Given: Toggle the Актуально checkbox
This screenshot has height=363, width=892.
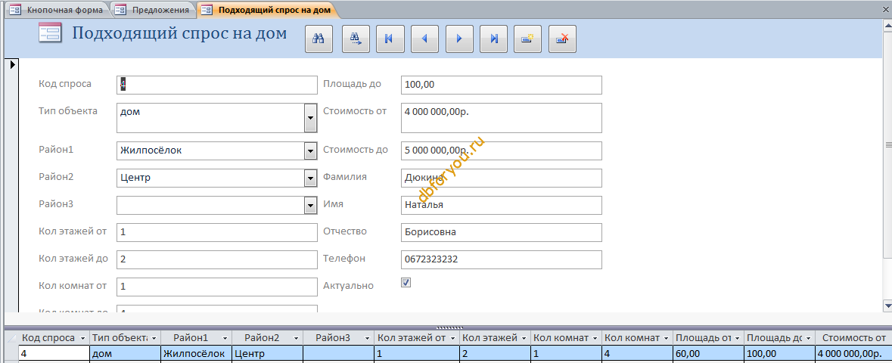Looking at the screenshot, I should coord(406,282).
